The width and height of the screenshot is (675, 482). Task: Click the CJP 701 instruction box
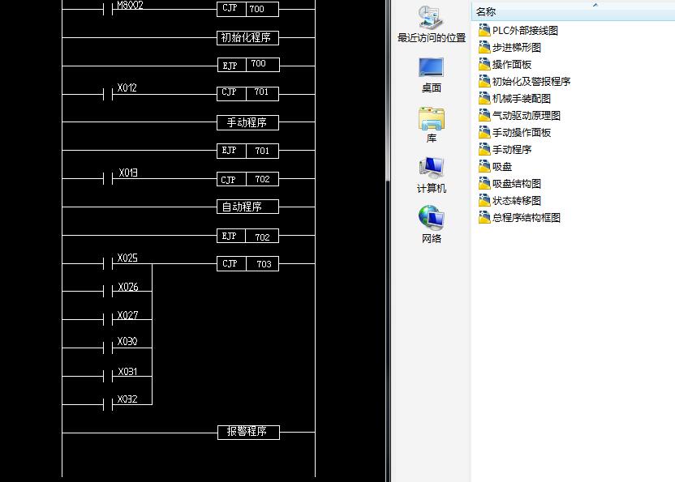[x=247, y=93]
